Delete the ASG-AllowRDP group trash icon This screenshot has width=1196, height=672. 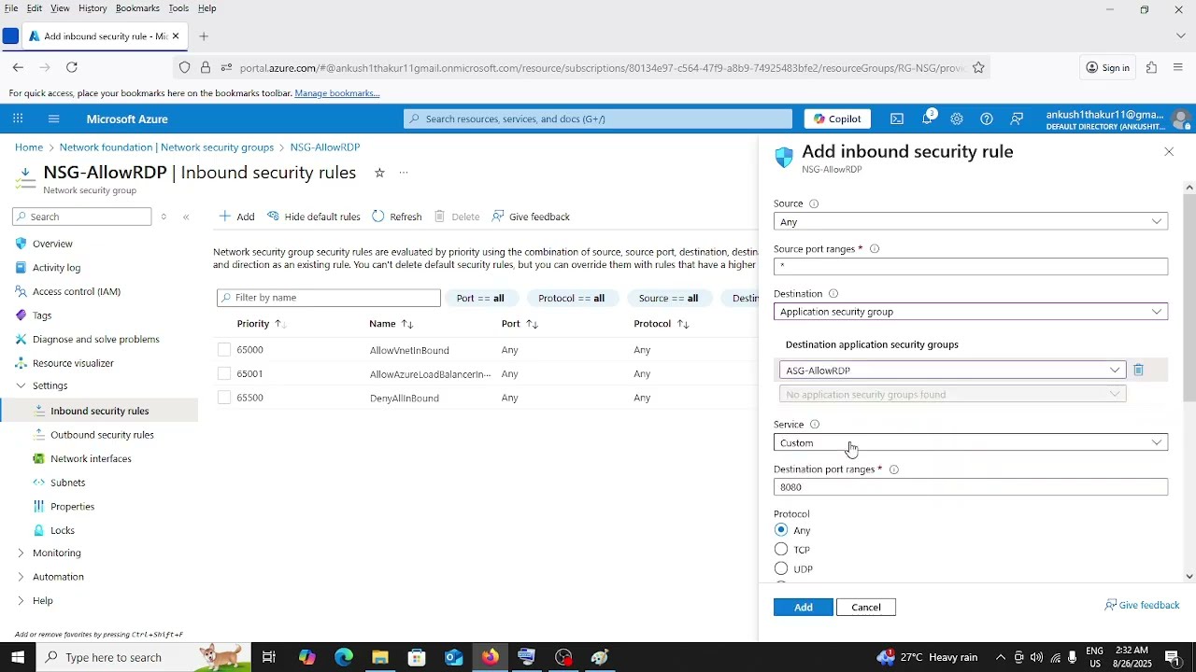[x=1138, y=371]
